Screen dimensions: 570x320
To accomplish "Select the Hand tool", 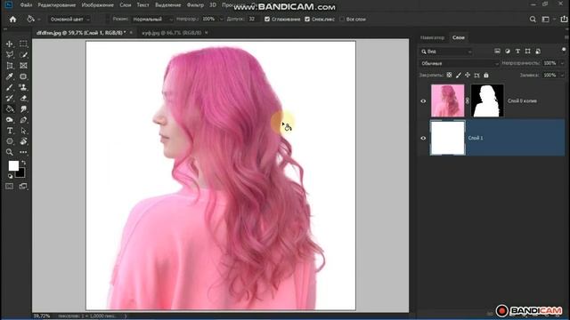I will [x=23, y=141].
